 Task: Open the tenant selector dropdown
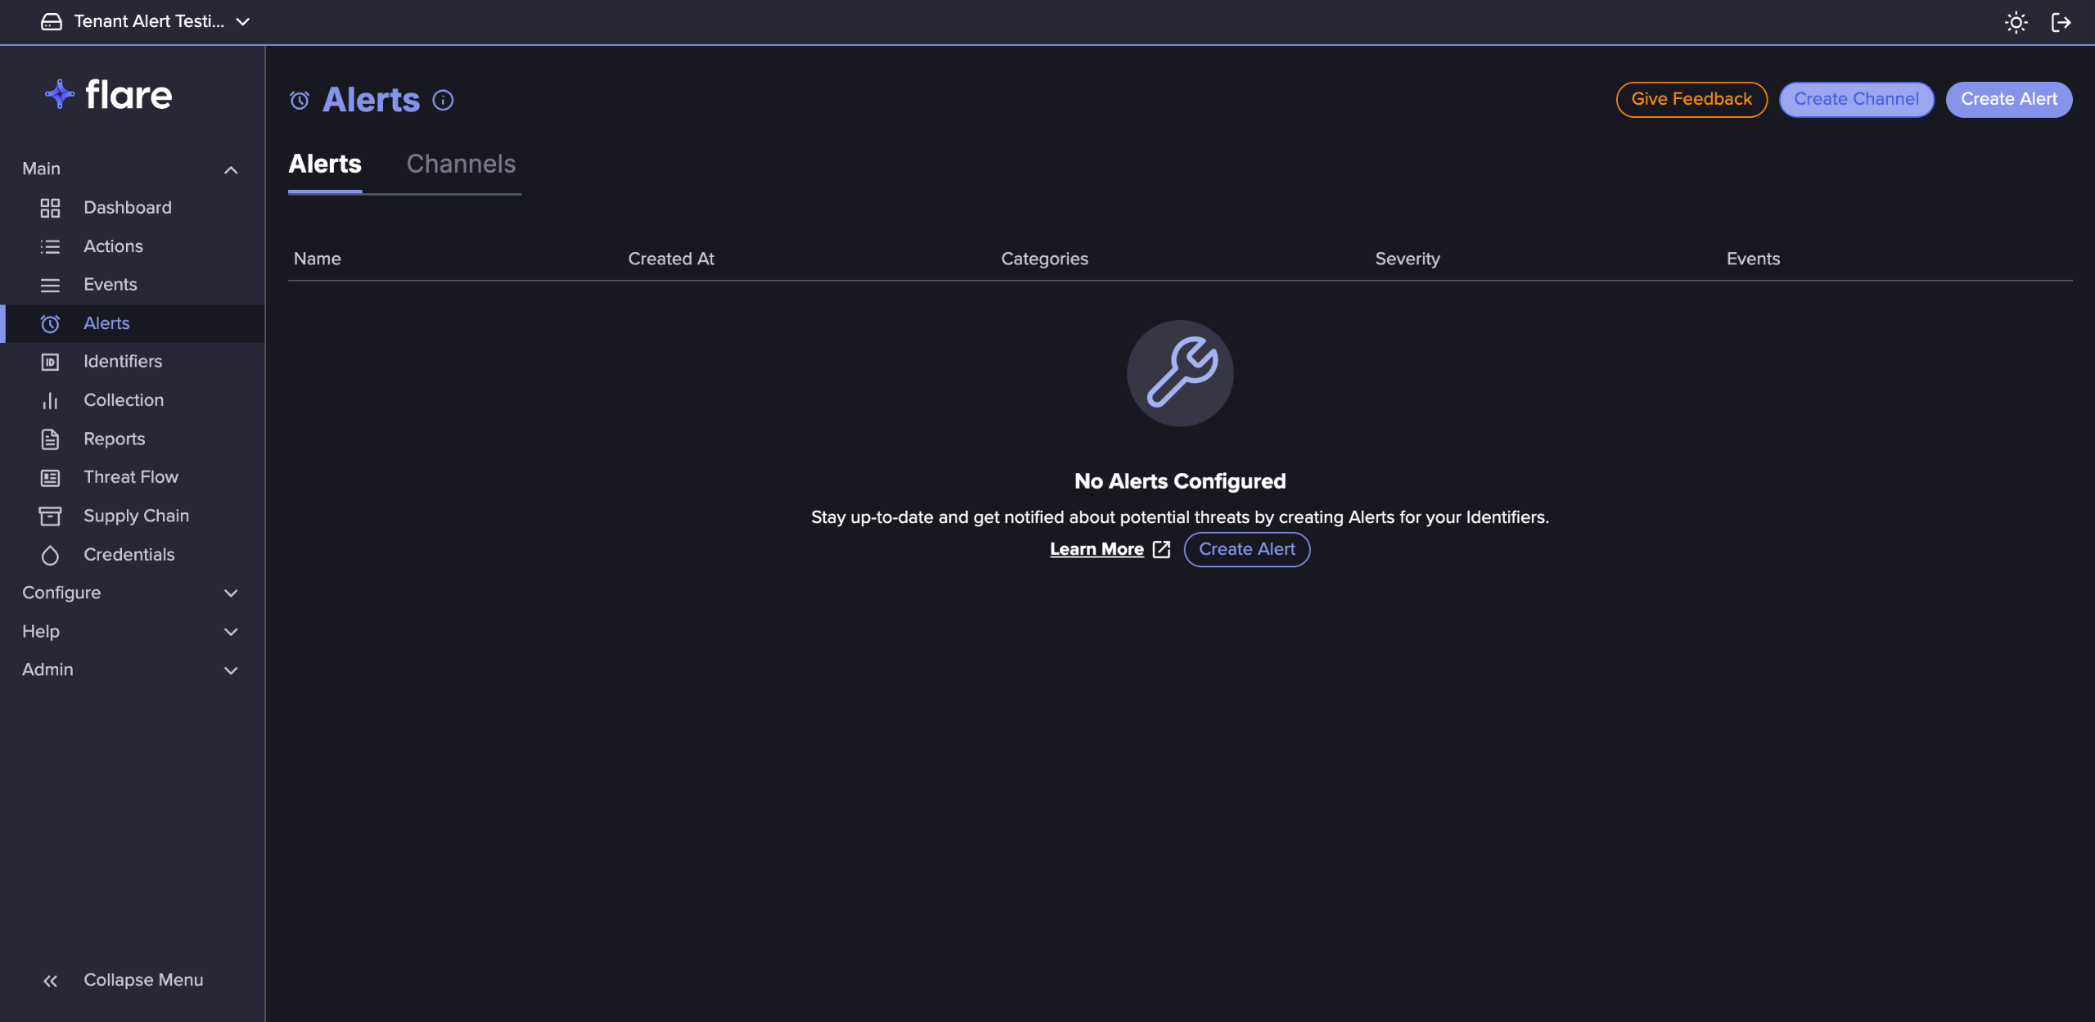(x=146, y=22)
